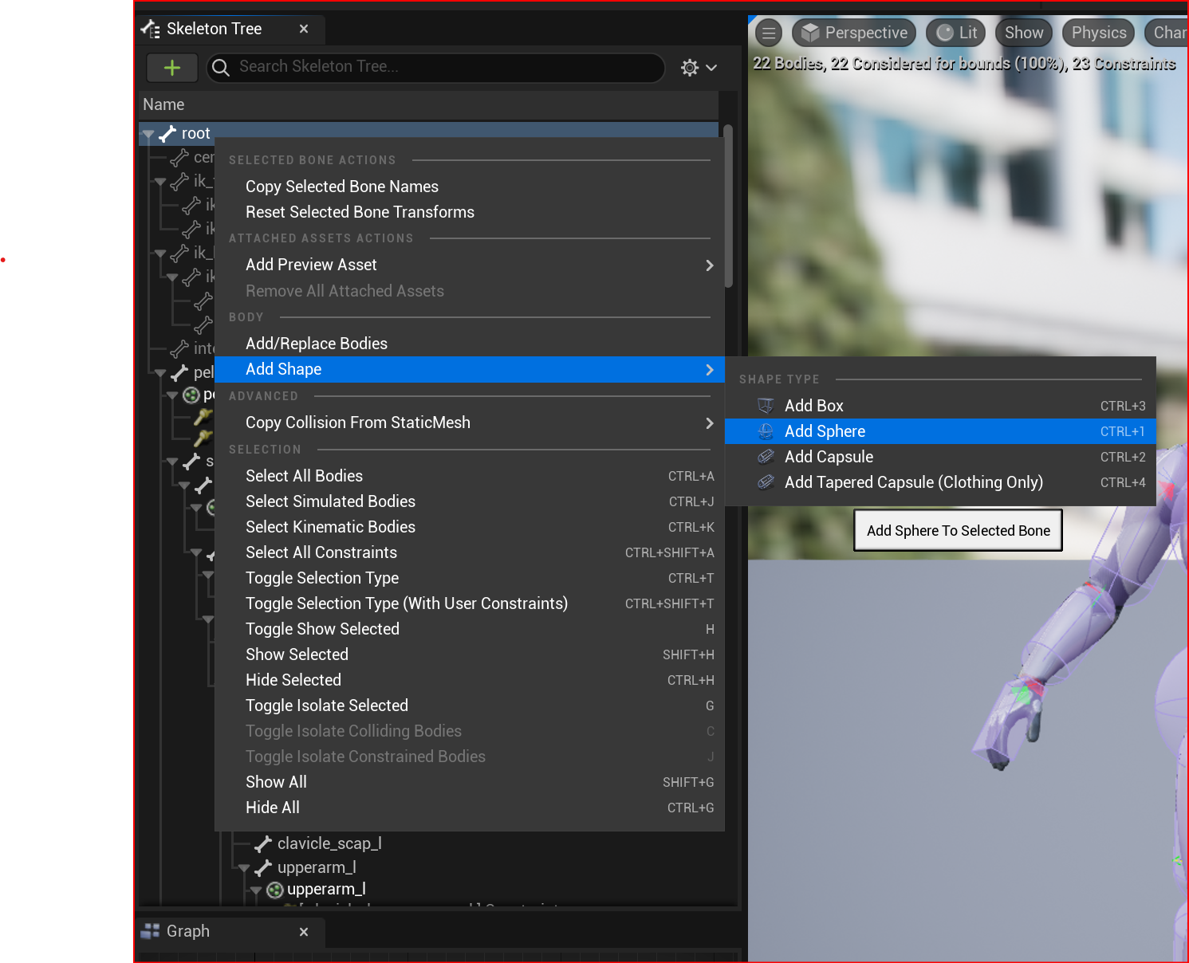Open the Skeleton Tree settings gear
Image resolution: width=1189 pixels, height=963 pixels.
[x=689, y=67]
